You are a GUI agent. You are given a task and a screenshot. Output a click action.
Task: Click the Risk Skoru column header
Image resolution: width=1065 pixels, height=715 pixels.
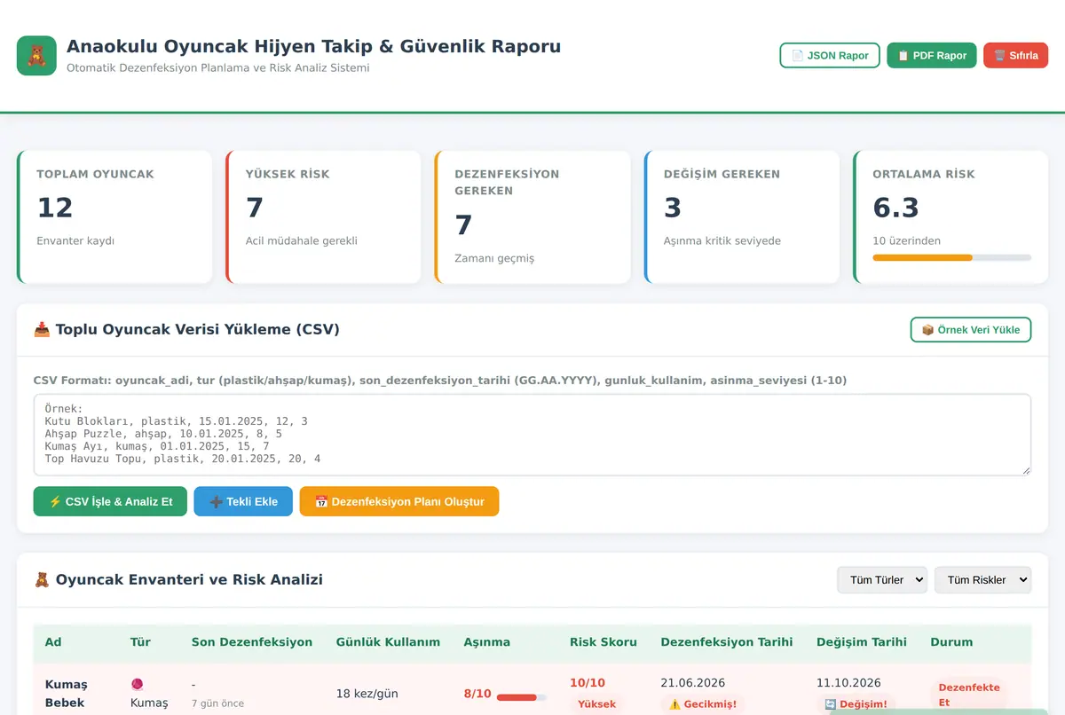tap(603, 641)
